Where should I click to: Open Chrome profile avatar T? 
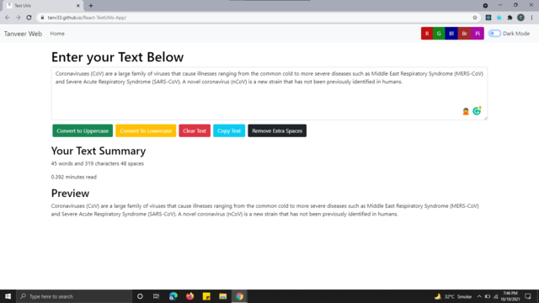[x=520, y=18]
